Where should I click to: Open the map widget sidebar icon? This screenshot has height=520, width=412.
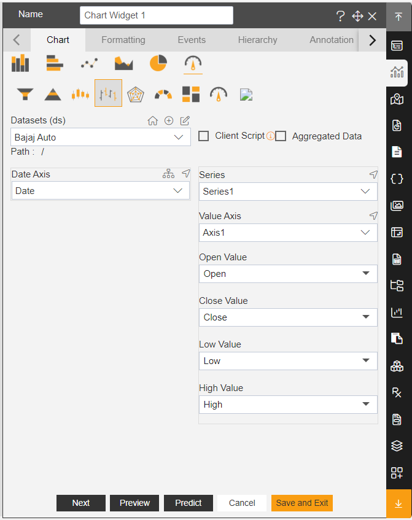397,99
